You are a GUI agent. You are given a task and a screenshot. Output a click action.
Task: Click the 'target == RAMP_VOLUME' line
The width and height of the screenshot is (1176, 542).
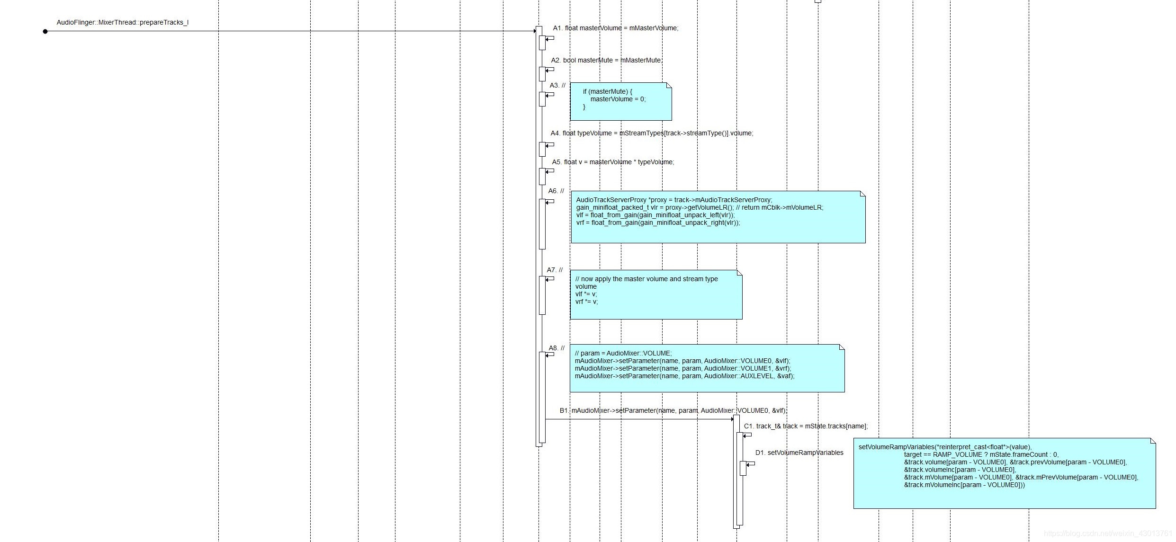[981, 454]
